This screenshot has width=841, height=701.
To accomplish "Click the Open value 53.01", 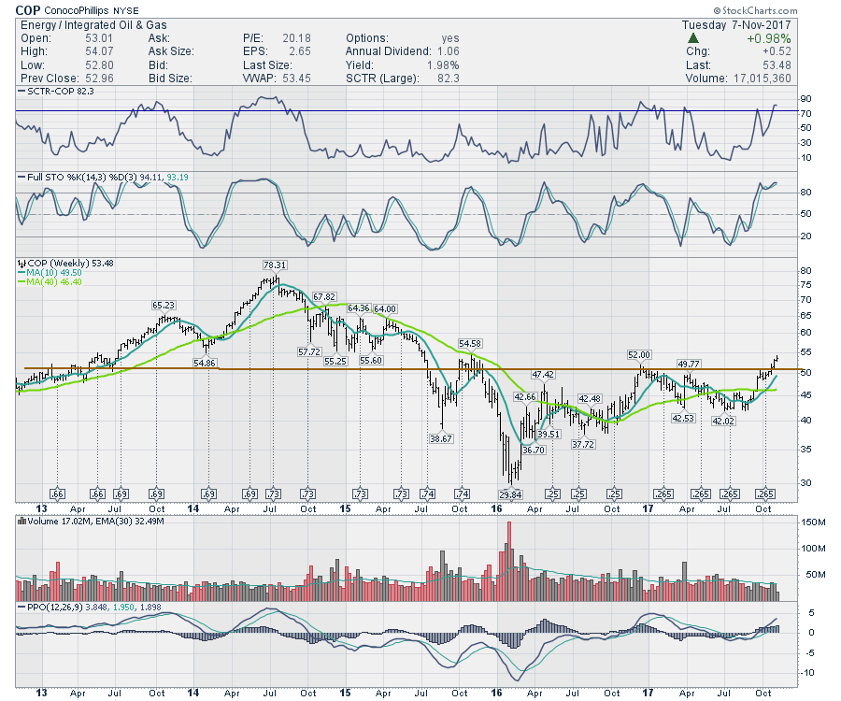I will coord(99,38).
